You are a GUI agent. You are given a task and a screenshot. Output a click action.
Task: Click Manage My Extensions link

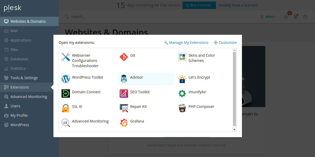tap(189, 43)
